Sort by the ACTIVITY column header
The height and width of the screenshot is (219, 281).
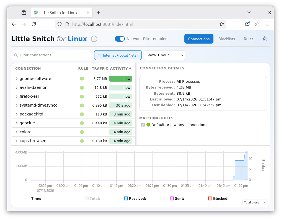click(121, 69)
